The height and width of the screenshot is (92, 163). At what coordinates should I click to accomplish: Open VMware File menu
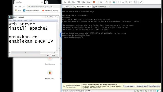click(65, 2)
